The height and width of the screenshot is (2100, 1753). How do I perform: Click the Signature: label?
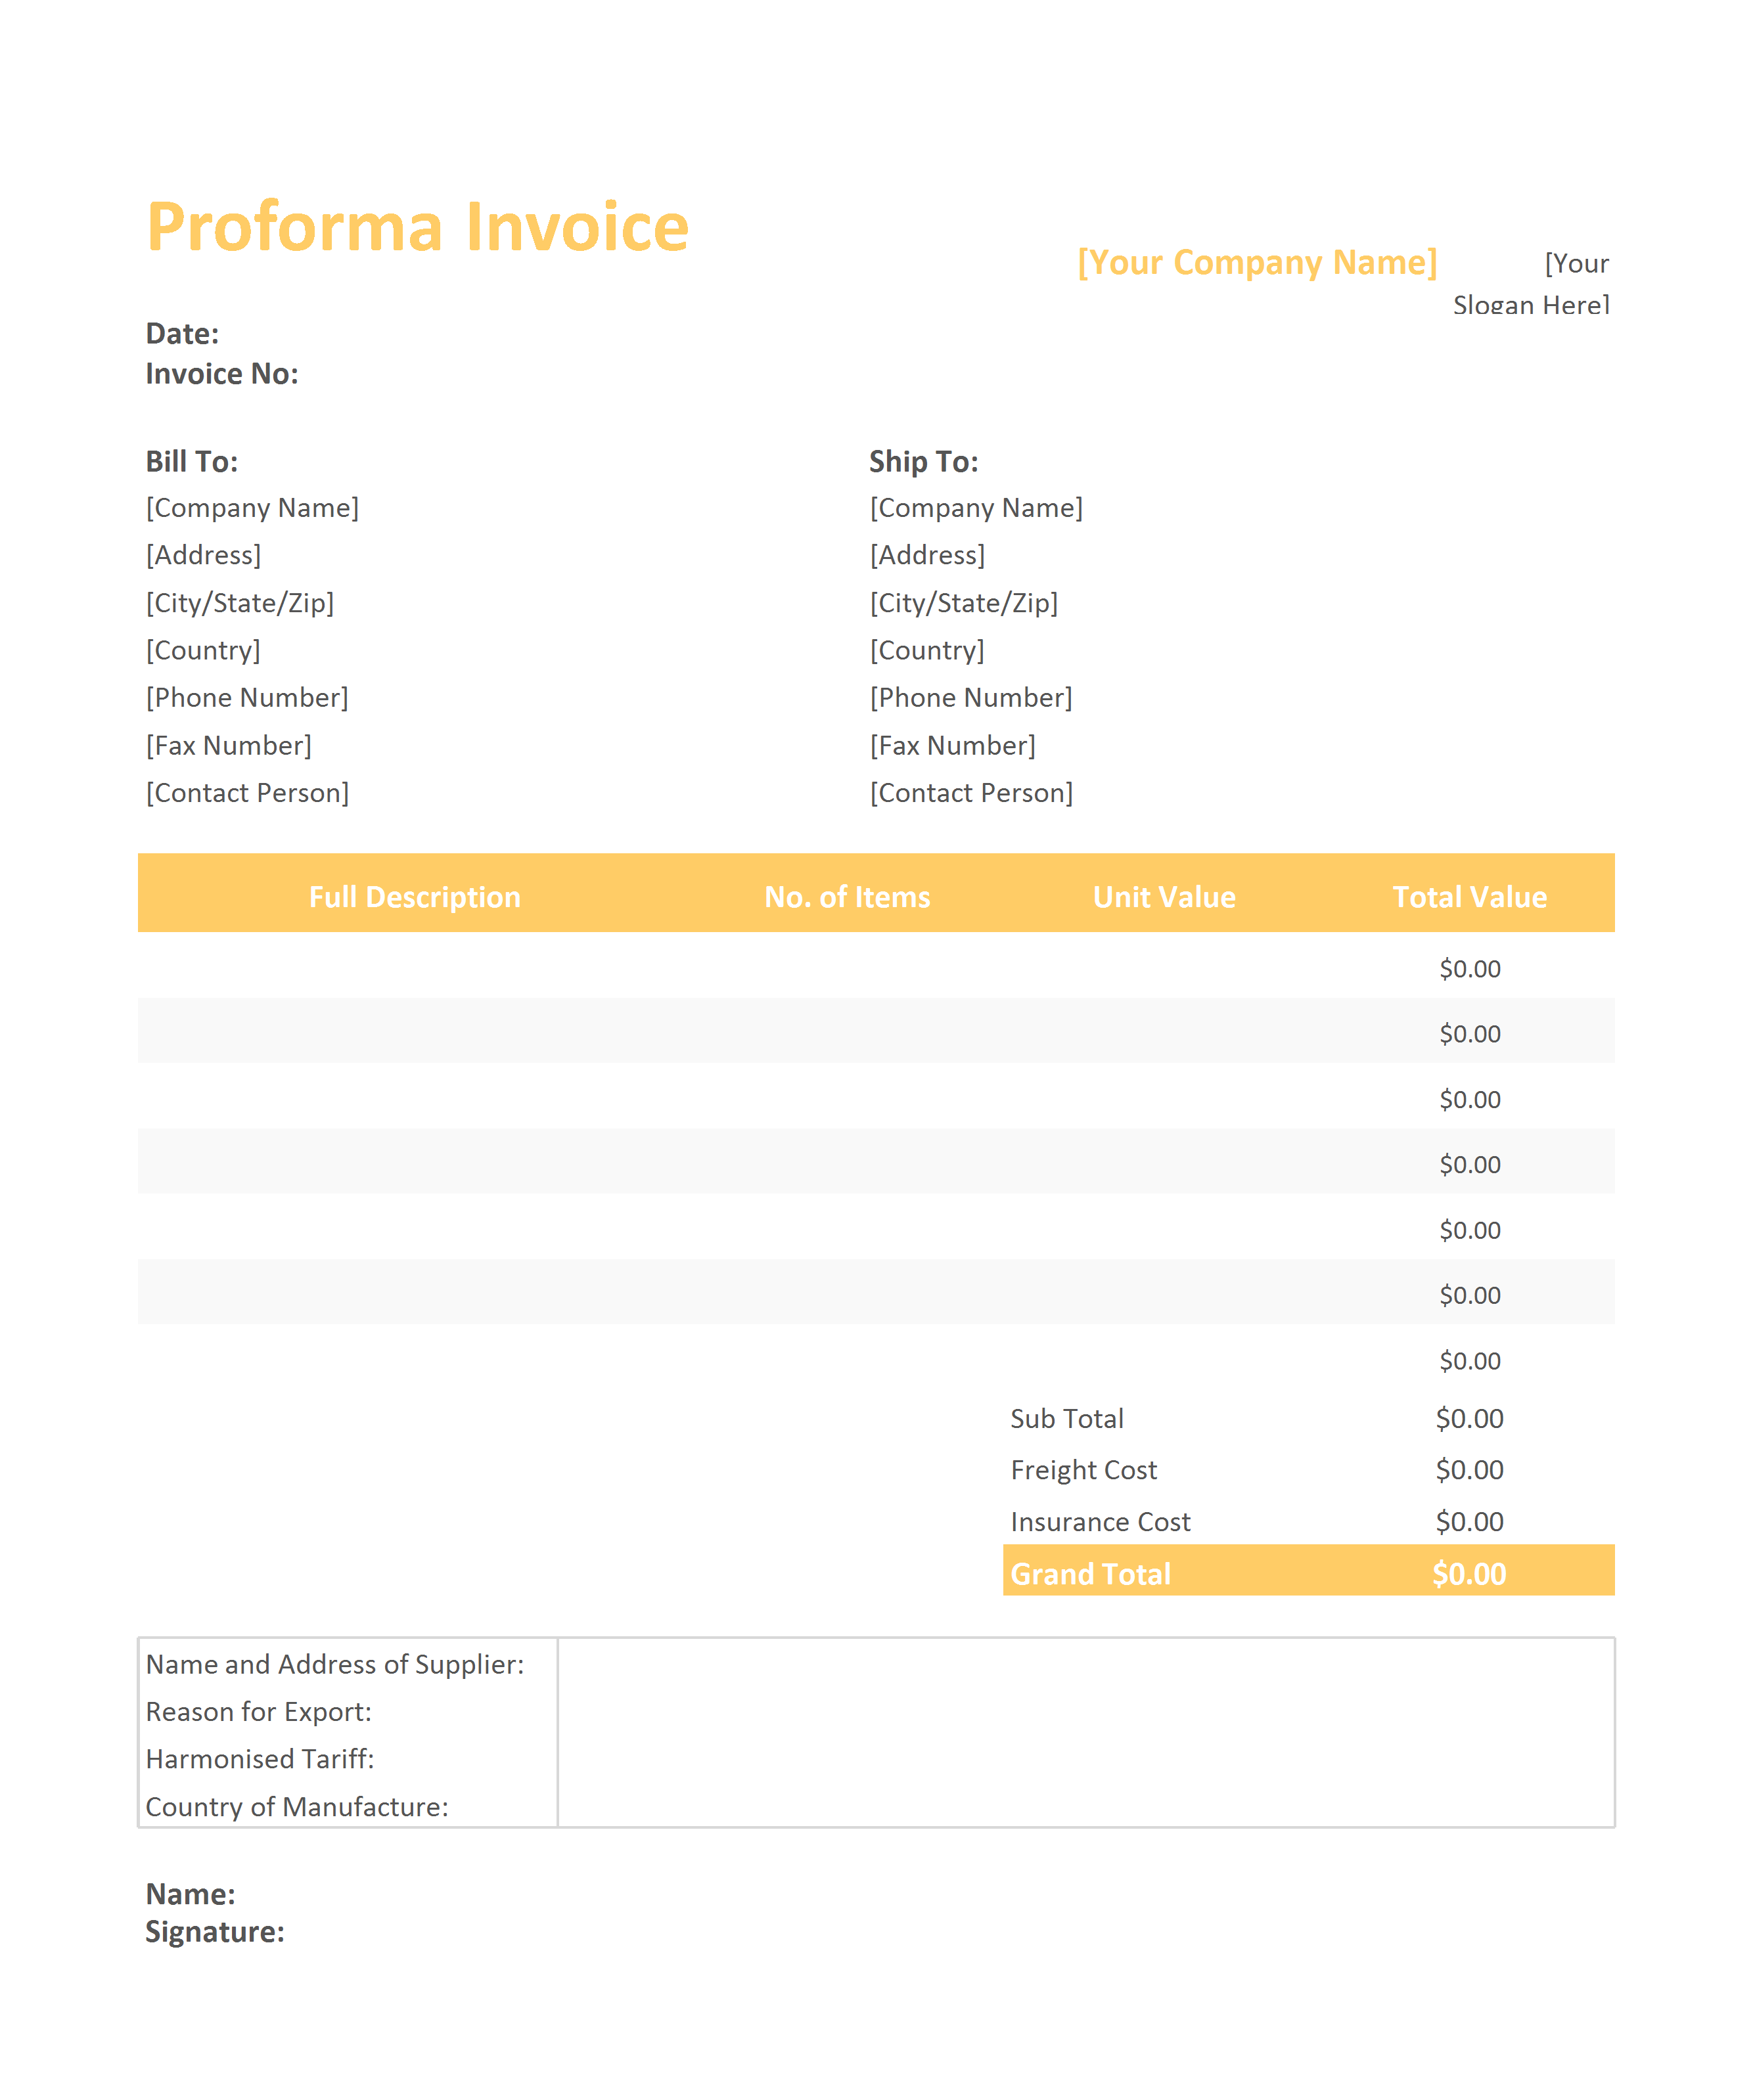tap(215, 1932)
